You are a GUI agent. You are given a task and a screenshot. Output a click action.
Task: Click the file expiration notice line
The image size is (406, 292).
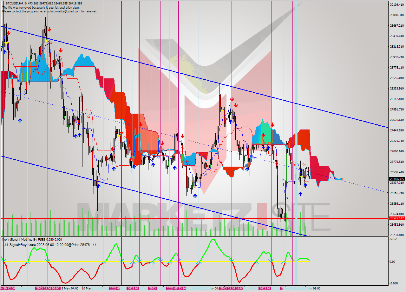pyautogui.click(x=41, y=7)
